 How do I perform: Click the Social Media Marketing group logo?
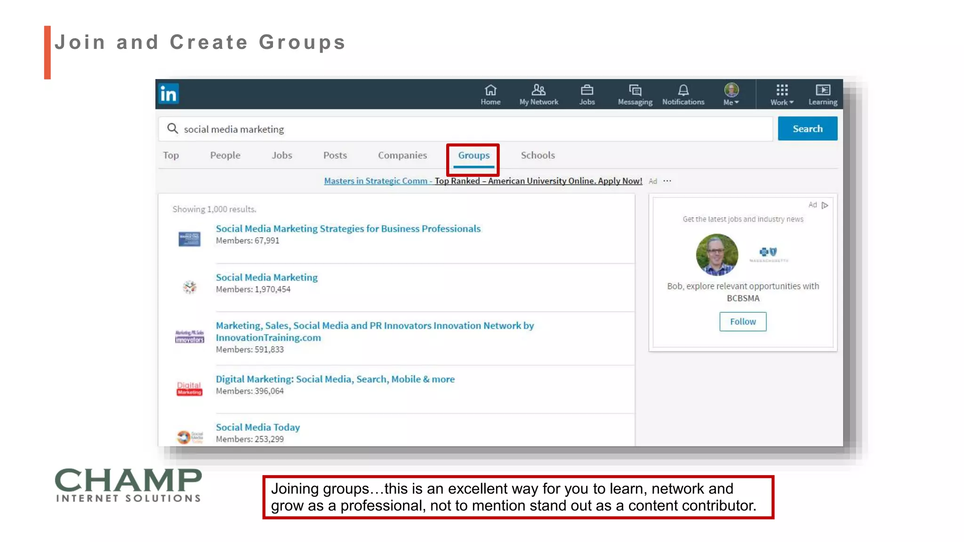click(x=190, y=287)
